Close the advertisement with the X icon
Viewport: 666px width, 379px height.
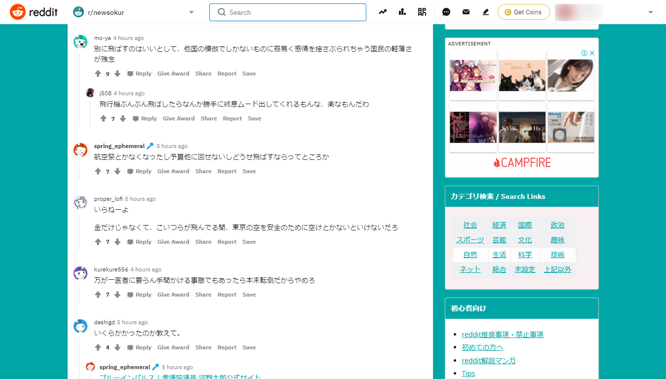[x=592, y=53]
